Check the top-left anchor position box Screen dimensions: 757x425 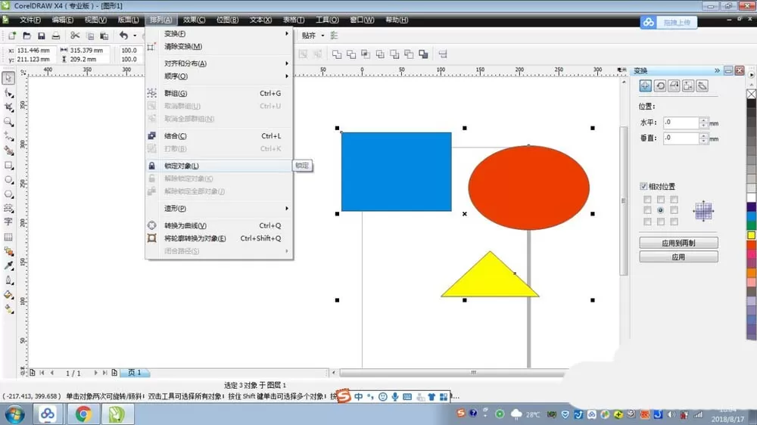pos(647,199)
